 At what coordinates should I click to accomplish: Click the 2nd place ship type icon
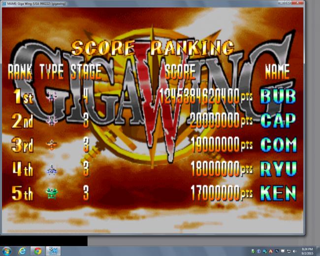pyautogui.click(x=52, y=121)
